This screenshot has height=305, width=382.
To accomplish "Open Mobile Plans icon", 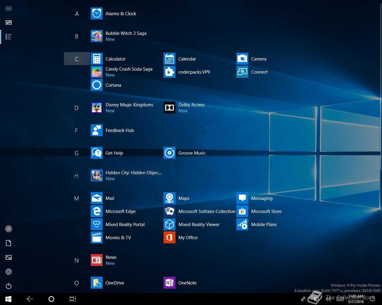I will click(242, 225).
